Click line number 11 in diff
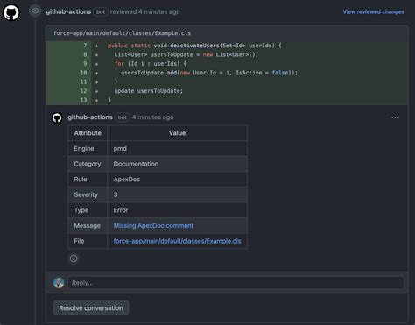 point(83,81)
